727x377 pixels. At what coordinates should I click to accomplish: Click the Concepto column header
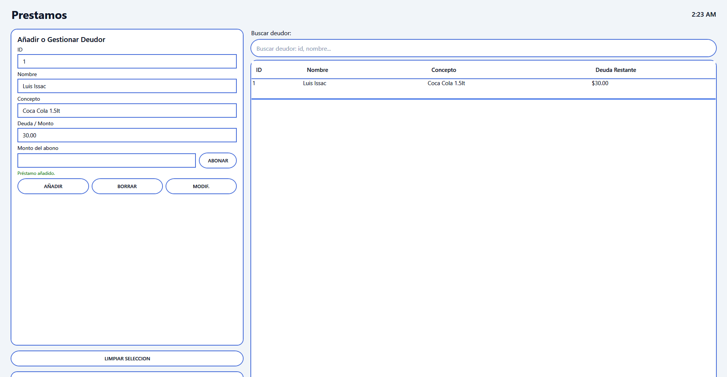point(444,70)
